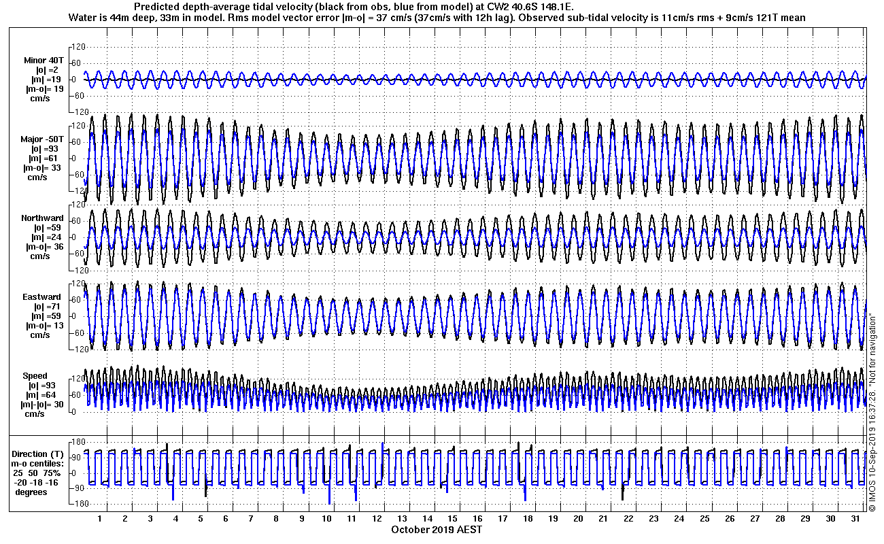Click '|m-o|= 36' under Northward
Viewport: 884px width, 544px height.
coord(44,247)
